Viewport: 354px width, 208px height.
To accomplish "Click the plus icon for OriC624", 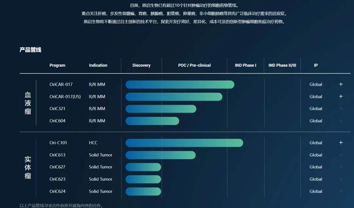I will tap(341, 191).
